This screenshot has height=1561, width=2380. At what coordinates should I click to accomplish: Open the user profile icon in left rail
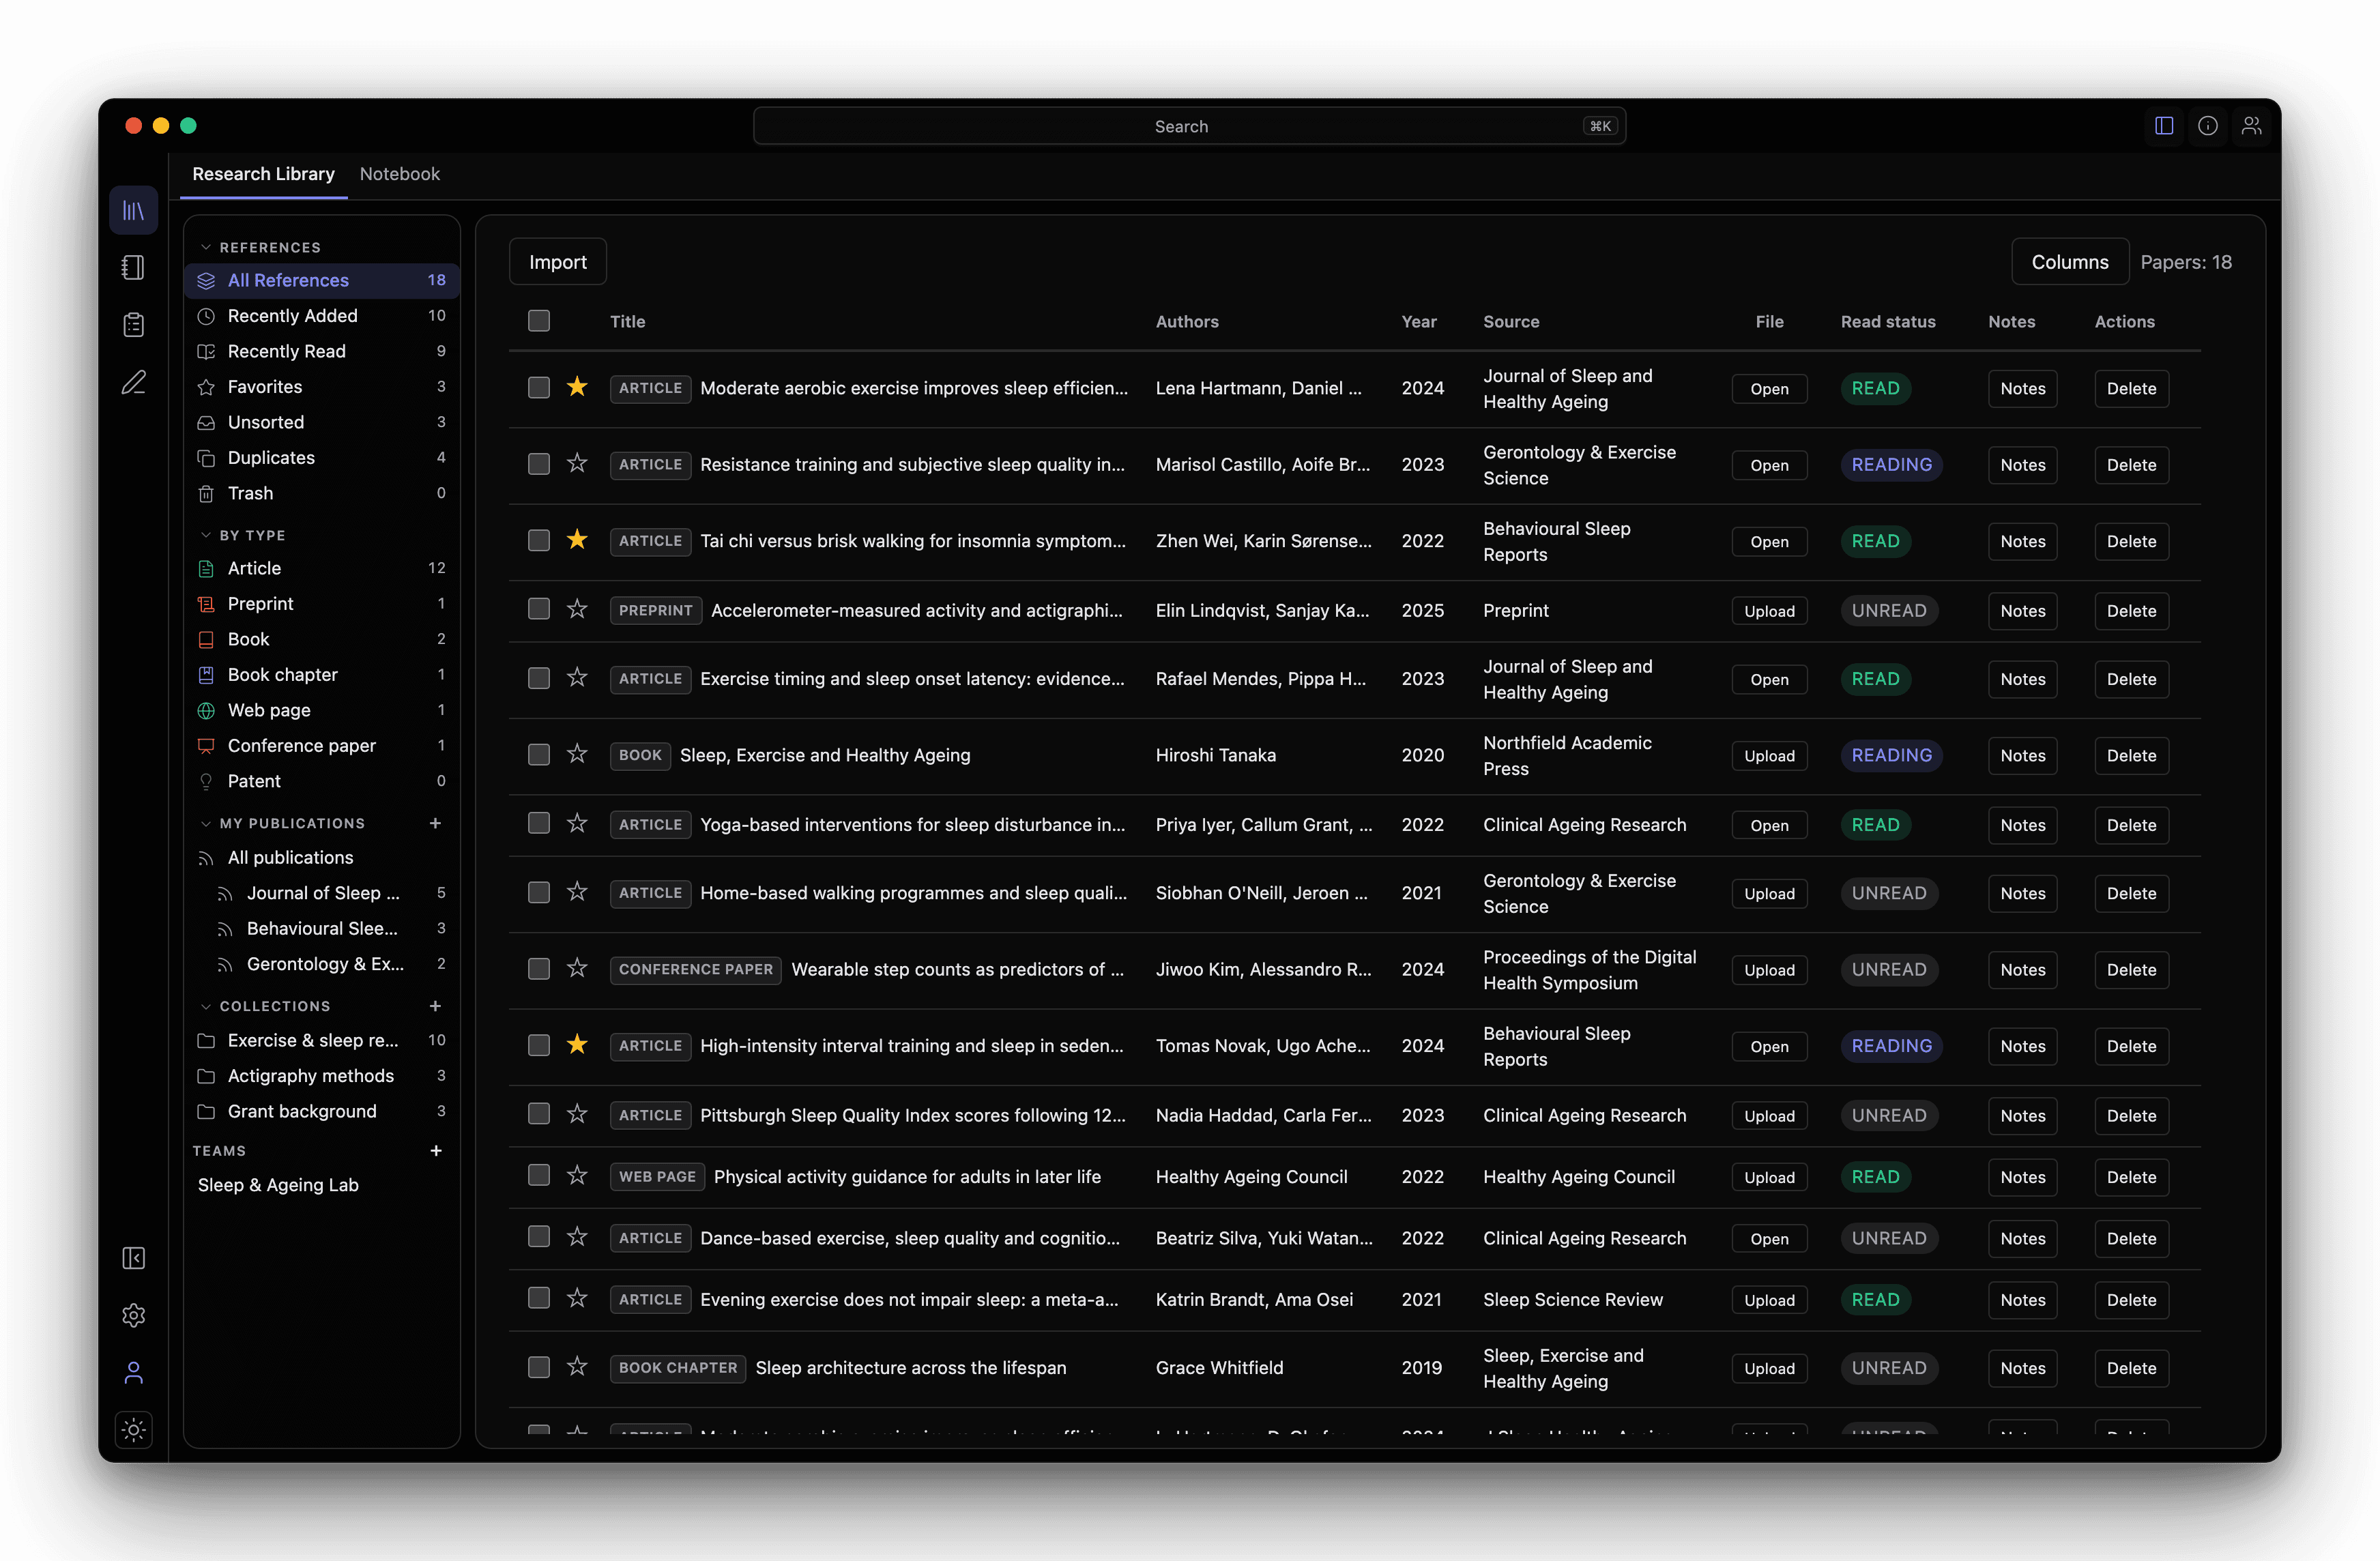click(133, 1372)
